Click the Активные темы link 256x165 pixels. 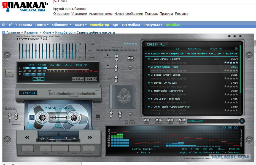tap(101, 14)
